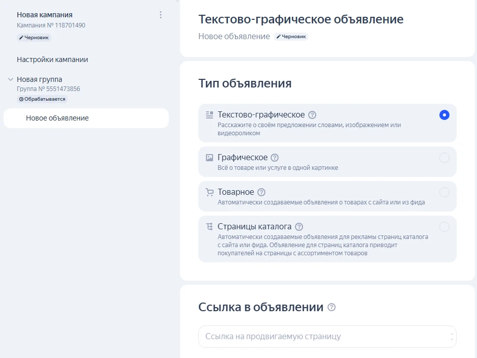Click the shopping cart icon for Товарное
The height and width of the screenshot is (358, 477).
(x=209, y=192)
